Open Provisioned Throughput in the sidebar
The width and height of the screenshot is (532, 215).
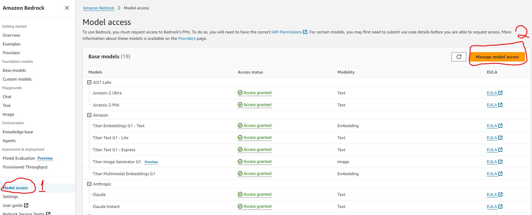[x=25, y=167]
